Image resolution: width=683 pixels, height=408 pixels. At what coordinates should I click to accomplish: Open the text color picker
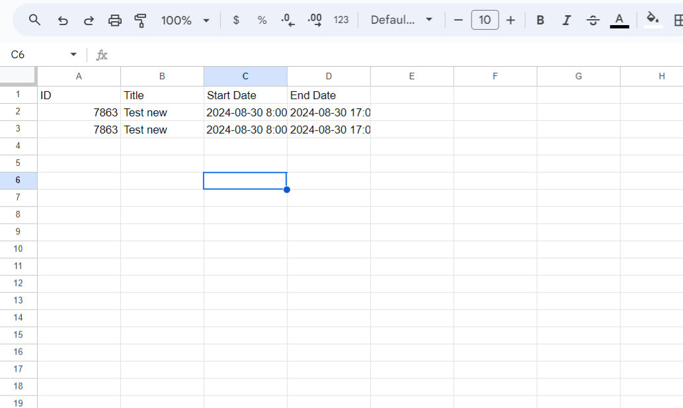click(619, 20)
